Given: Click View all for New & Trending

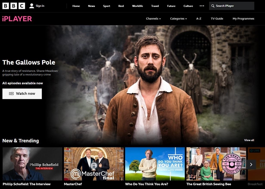Looking at the screenshot, I should point(249,140).
